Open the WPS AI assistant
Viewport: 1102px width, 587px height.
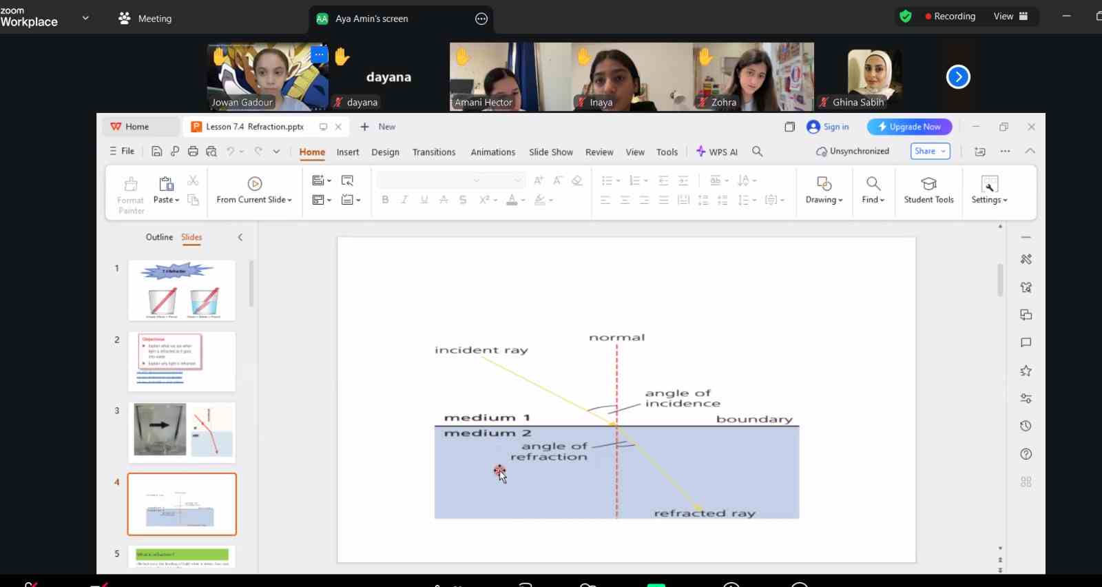coord(717,152)
